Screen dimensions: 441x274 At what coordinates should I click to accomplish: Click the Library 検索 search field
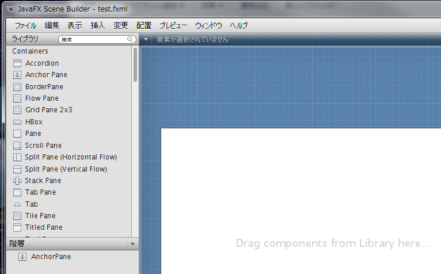pos(97,40)
